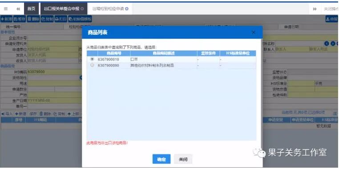
Task: Click the 新增 toolbar button with plus icon
Action: pyautogui.click(x=7, y=19)
